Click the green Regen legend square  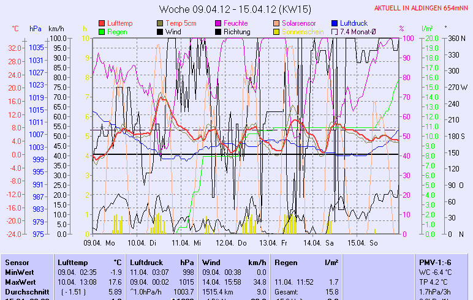[102, 32]
